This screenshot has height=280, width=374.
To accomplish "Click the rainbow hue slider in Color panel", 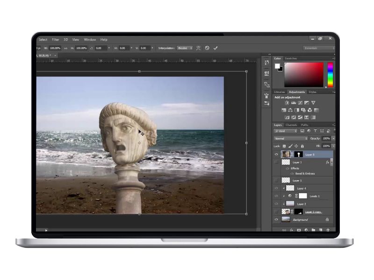I will 330,75.
